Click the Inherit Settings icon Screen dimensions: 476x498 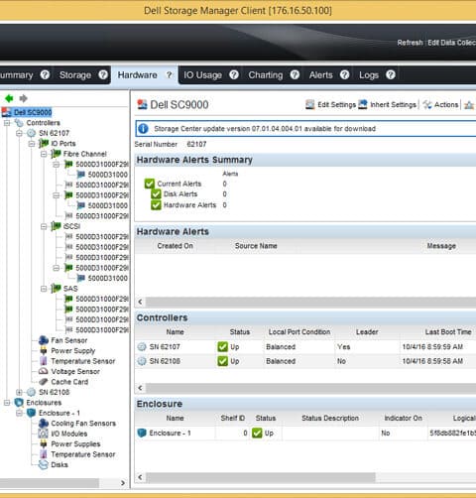(363, 104)
